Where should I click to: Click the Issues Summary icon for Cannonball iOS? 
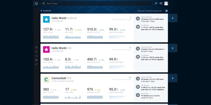pyautogui.click(x=138, y=79)
